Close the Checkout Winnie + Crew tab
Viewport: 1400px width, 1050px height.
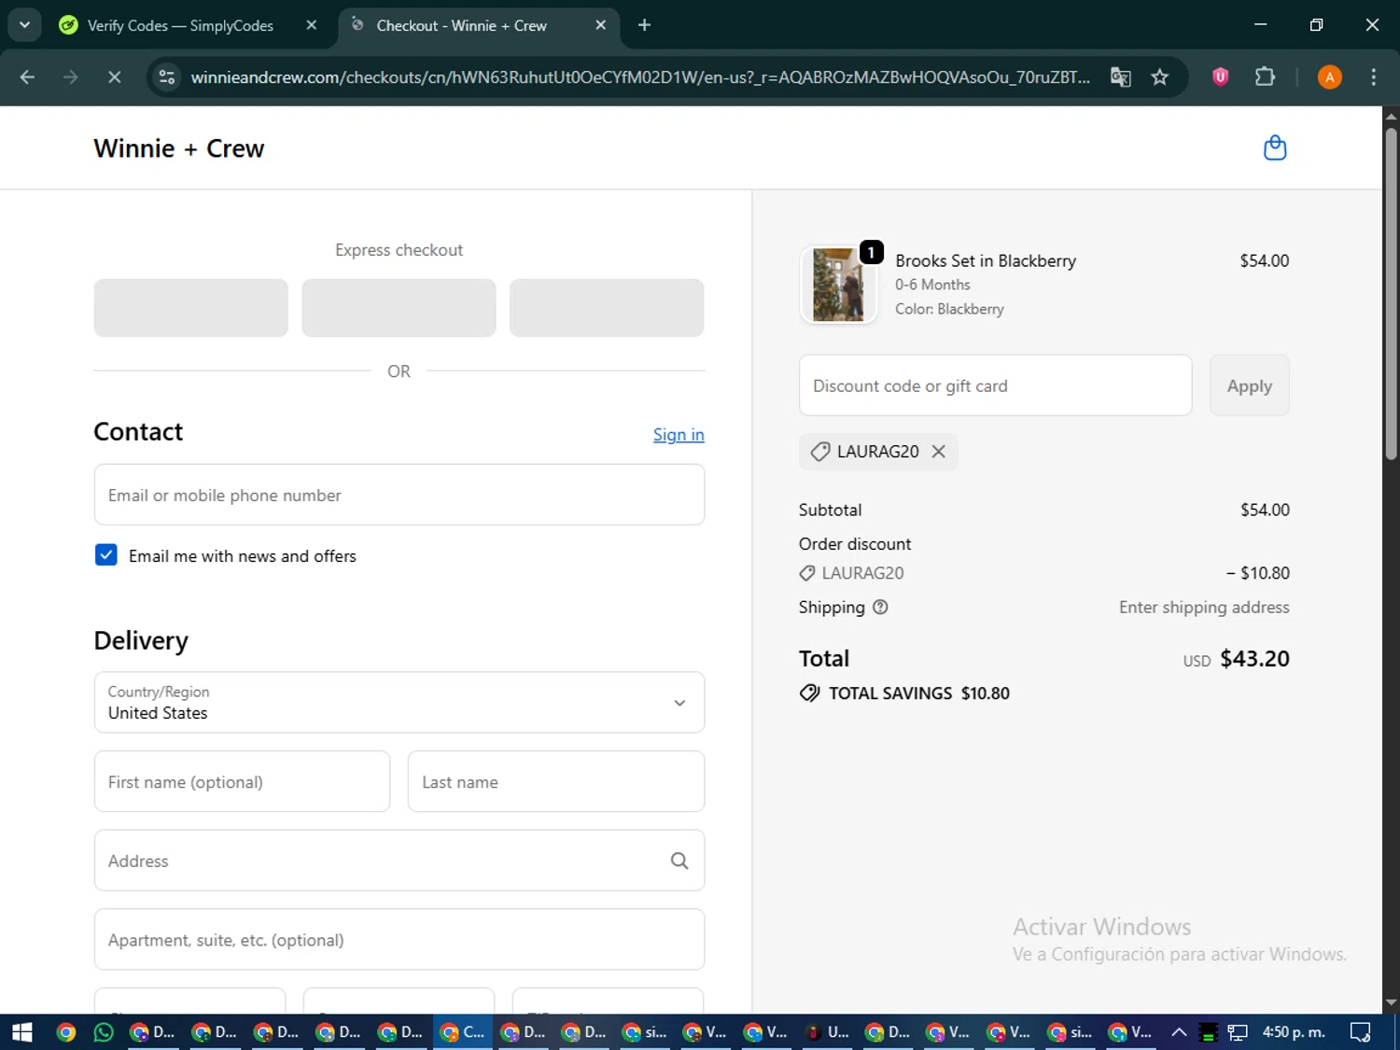click(601, 25)
